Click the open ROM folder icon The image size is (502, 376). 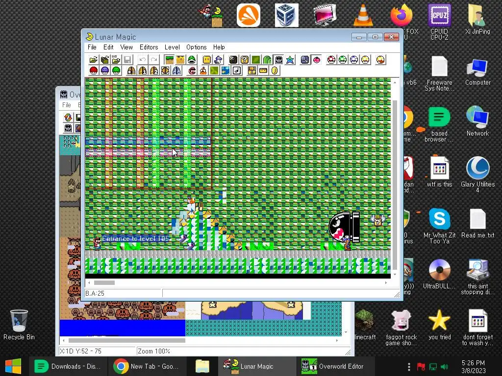coord(93,60)
